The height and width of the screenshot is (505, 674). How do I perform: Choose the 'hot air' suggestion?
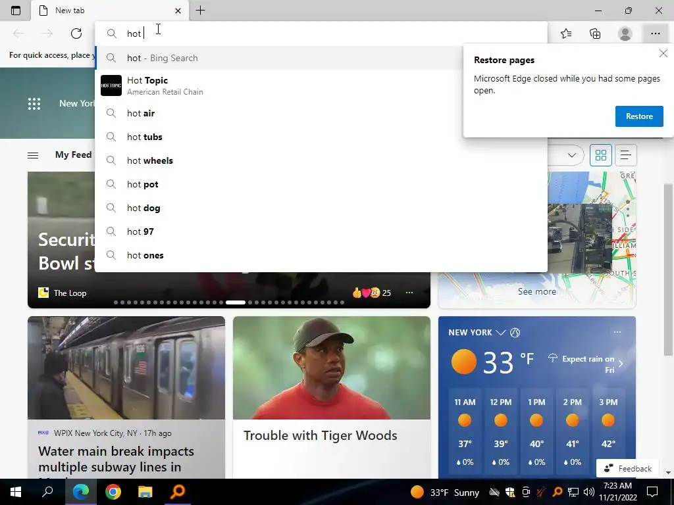point(321,113)
